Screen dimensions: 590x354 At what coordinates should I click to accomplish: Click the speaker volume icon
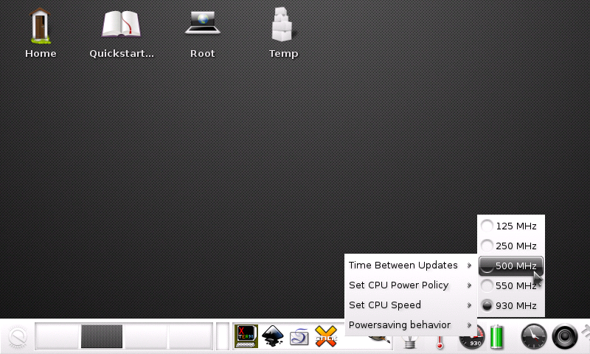[565, 337]
